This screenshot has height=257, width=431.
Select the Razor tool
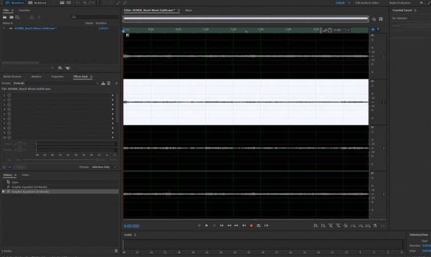(x=85, y=3)
